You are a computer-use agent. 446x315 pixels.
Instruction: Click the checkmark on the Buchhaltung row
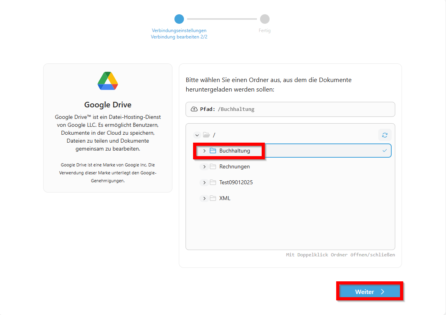[x=385, y=151]
